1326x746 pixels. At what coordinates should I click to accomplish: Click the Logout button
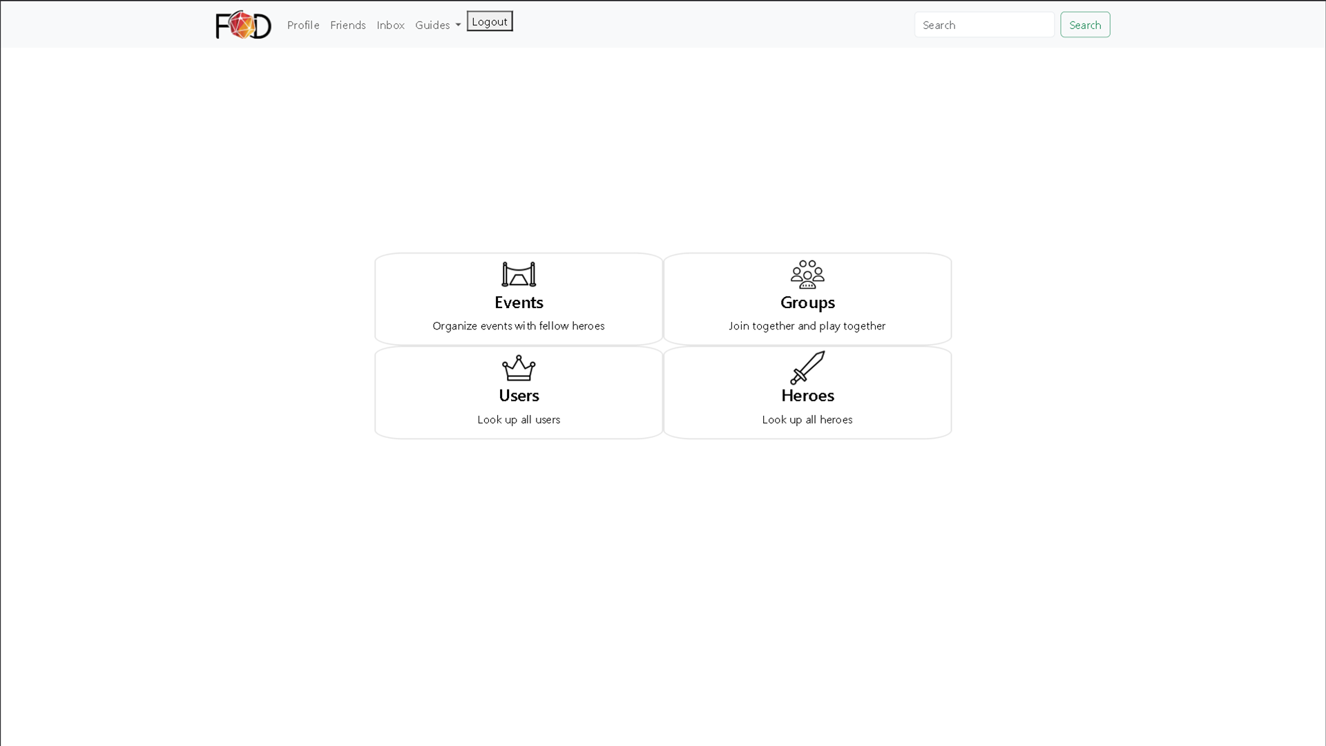pos(489,21)
